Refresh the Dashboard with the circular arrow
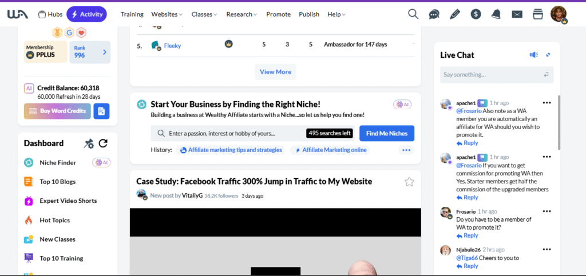 [x=103, y=143]
